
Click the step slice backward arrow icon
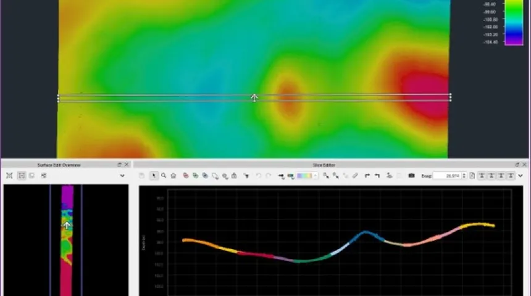pyautogui.click(x=377, y=176)
